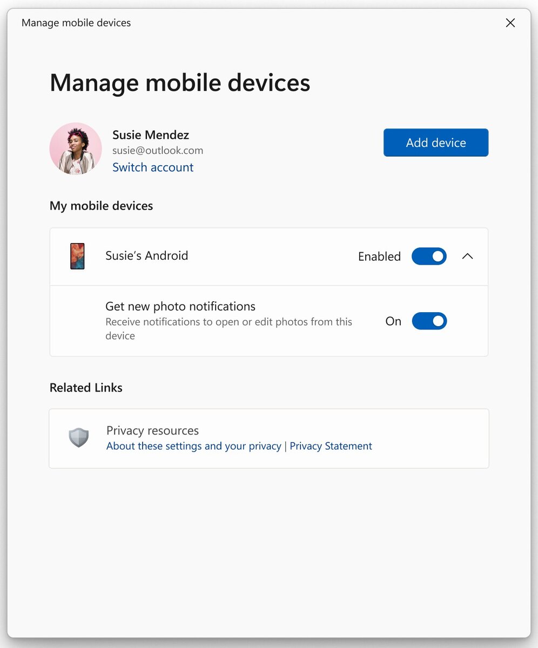Close the Manage mobile devices window
This screenshot has height=648, width=538.
point(510,23)
